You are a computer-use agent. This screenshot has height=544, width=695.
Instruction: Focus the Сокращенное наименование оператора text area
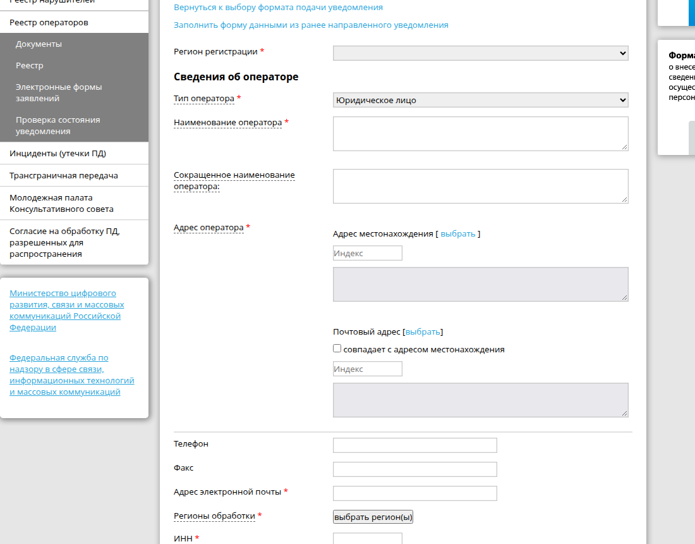[x=480, y=187]
